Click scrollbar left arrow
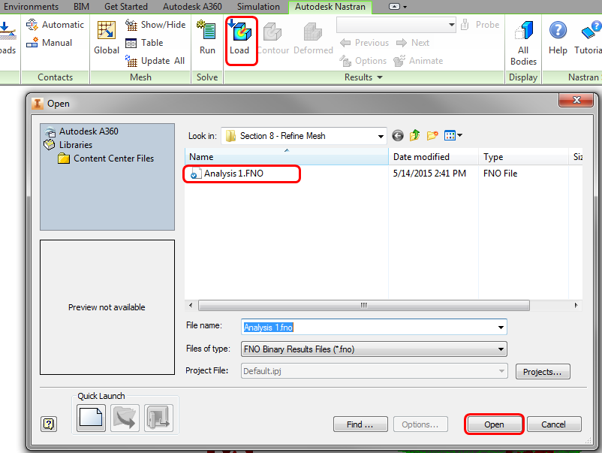The height and width of the screenshot is (453, 602). coord(191,306)
